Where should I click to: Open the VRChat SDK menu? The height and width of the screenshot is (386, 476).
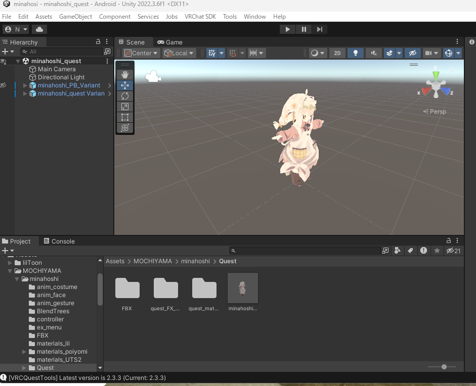tap(200, 17)
